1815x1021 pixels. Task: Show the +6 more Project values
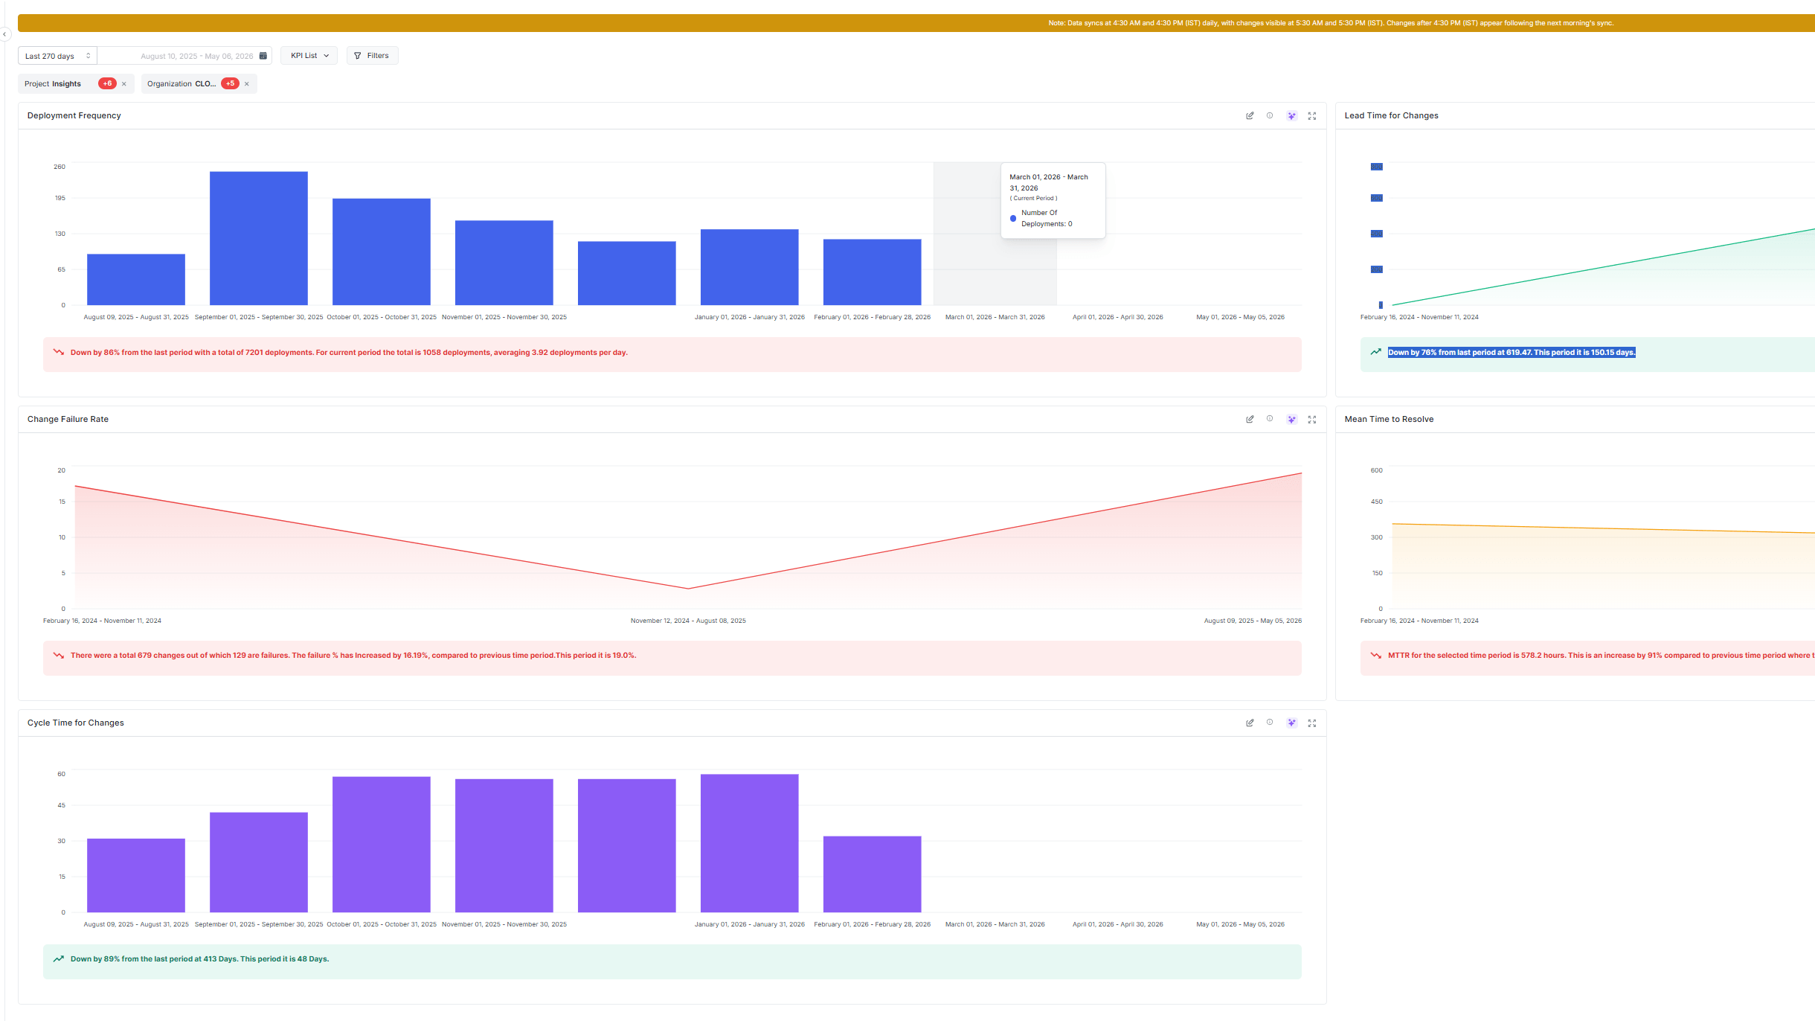point(107,84)
